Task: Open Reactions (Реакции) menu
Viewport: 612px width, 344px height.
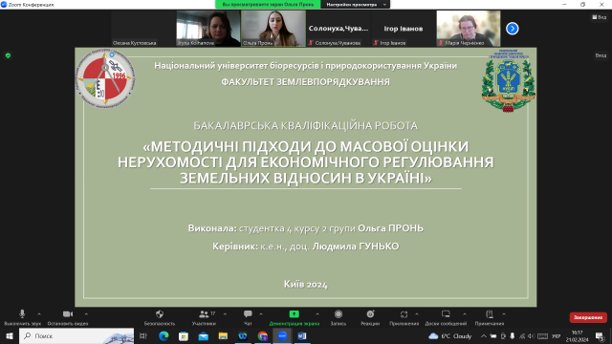Action: 370,317
